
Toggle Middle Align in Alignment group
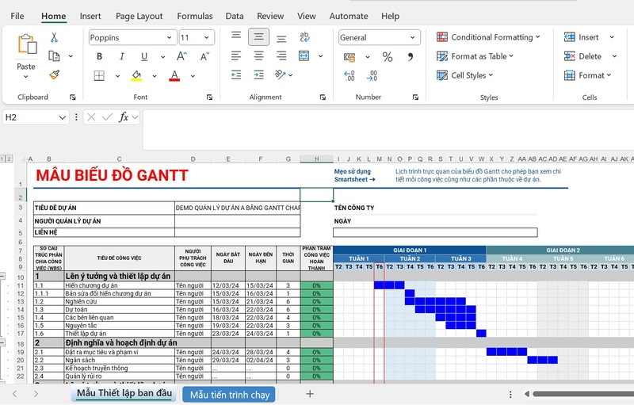(x=259, y=37)
